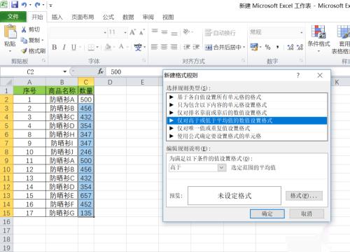Click the Bottom Align icon
The height and width of the screenshot is (252, 350).
(x=174, y=33)
